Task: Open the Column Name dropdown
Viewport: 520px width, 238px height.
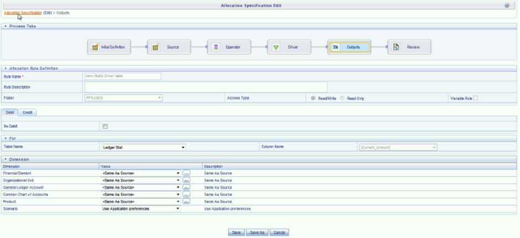Action: click(x=398, y=147)
